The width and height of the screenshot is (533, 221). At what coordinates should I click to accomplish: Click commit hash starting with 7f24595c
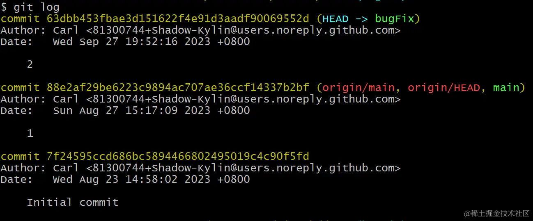click(x=178, y=157)
